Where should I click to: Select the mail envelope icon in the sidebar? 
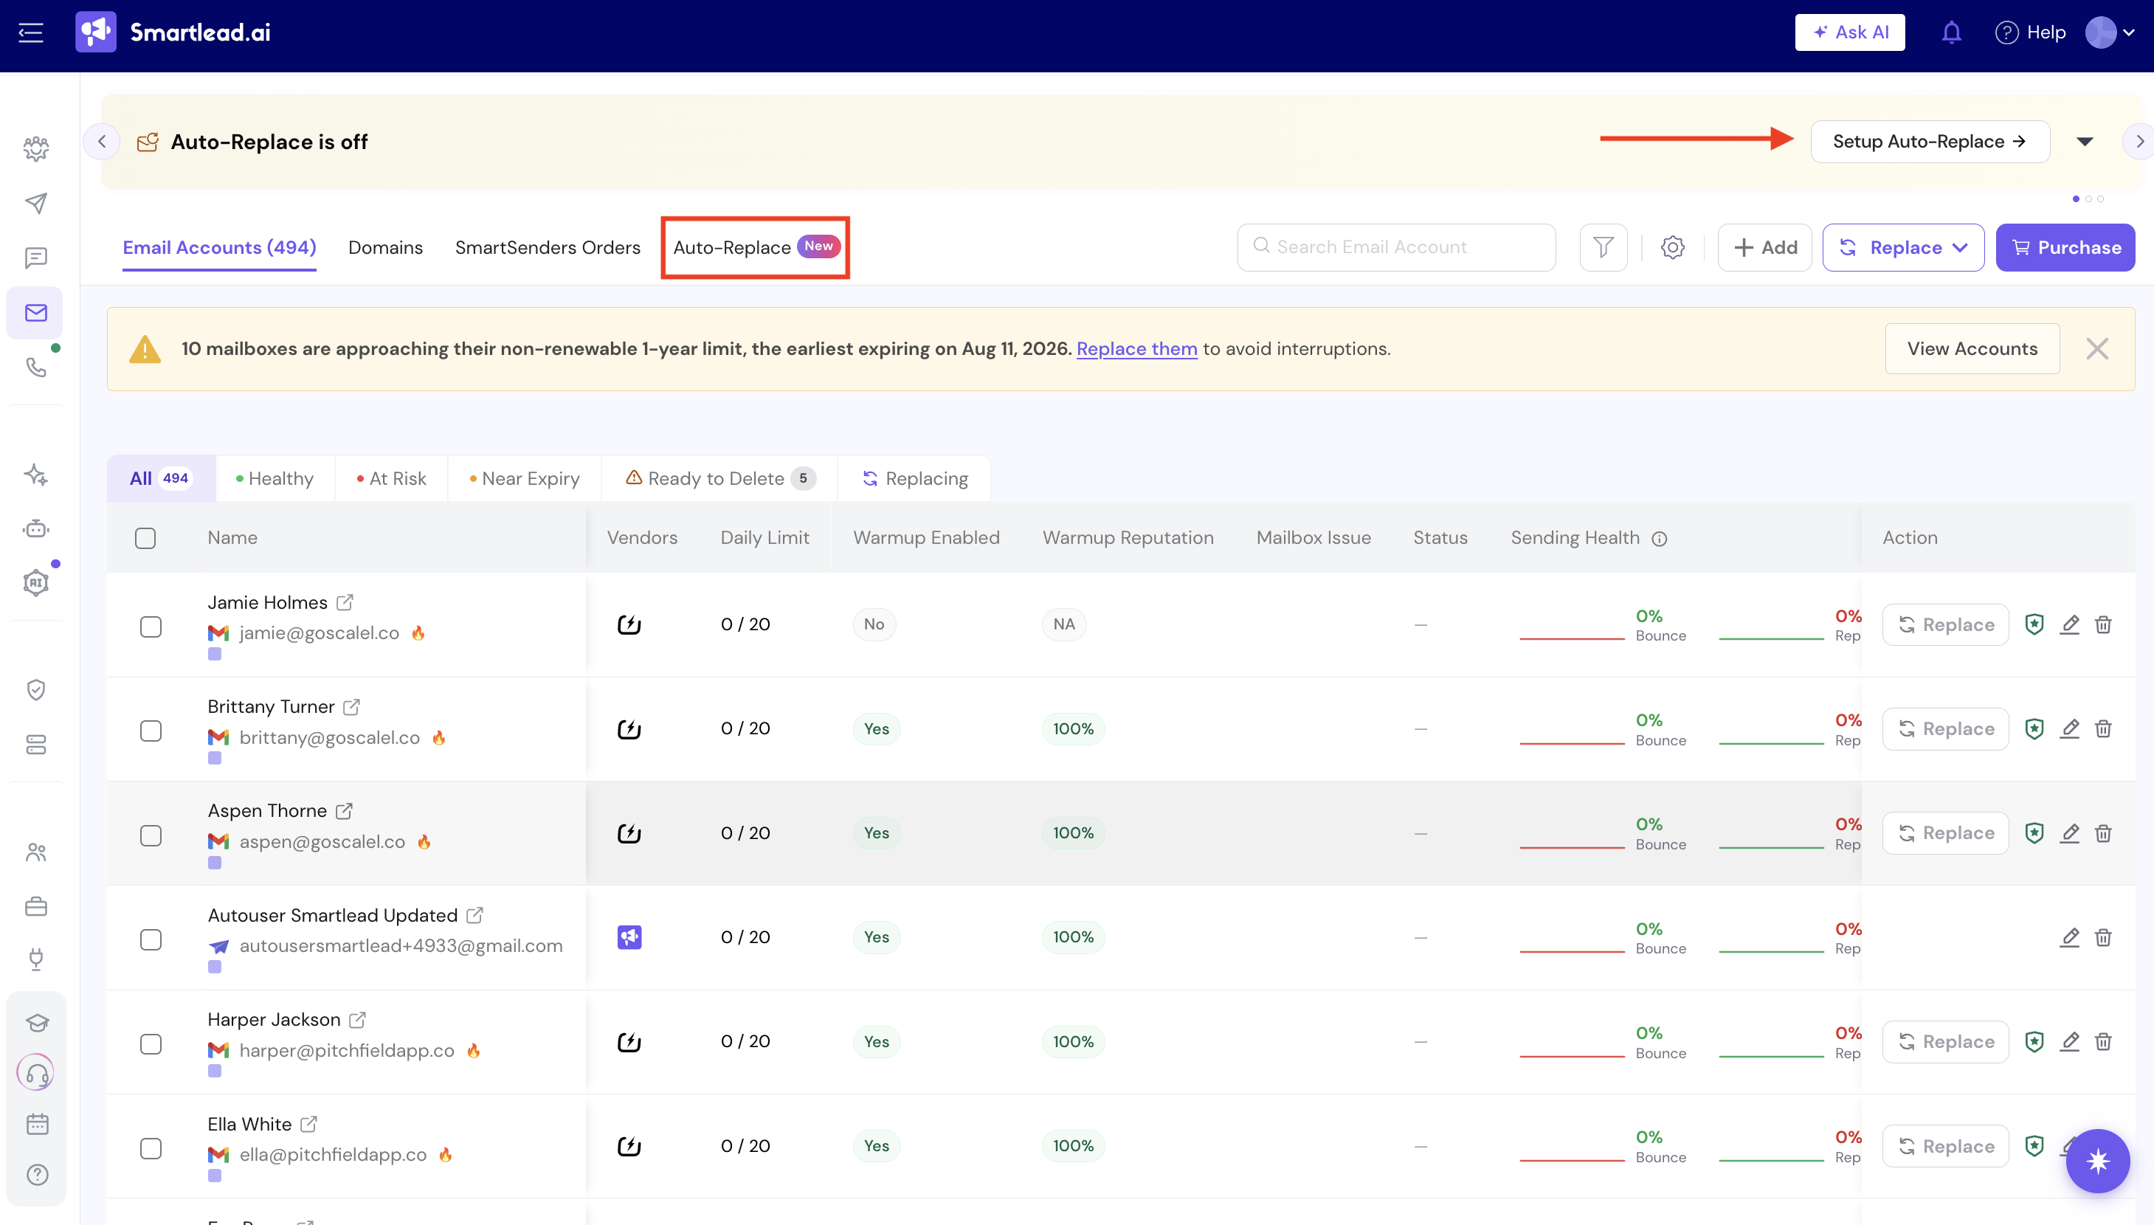[x=36, y=313]
